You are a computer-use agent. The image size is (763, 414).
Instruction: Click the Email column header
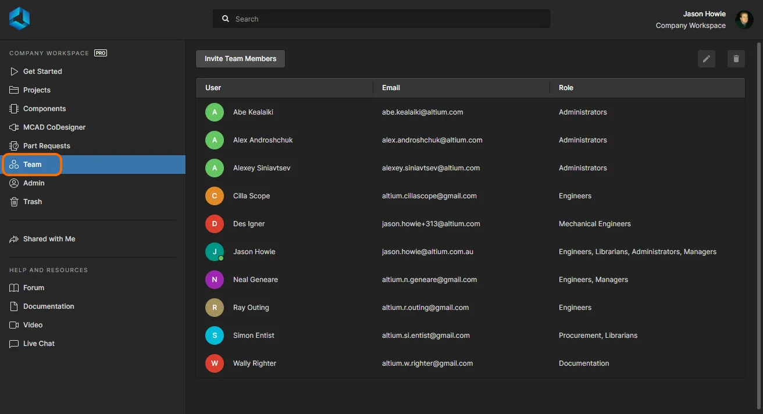pos(391,88)
